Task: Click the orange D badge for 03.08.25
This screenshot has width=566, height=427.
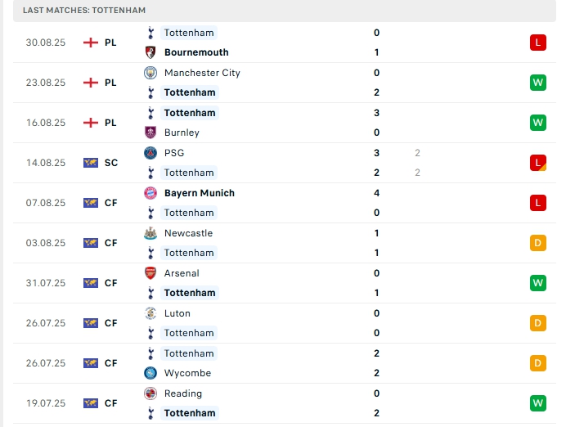Action: click(x=537, y=243)
